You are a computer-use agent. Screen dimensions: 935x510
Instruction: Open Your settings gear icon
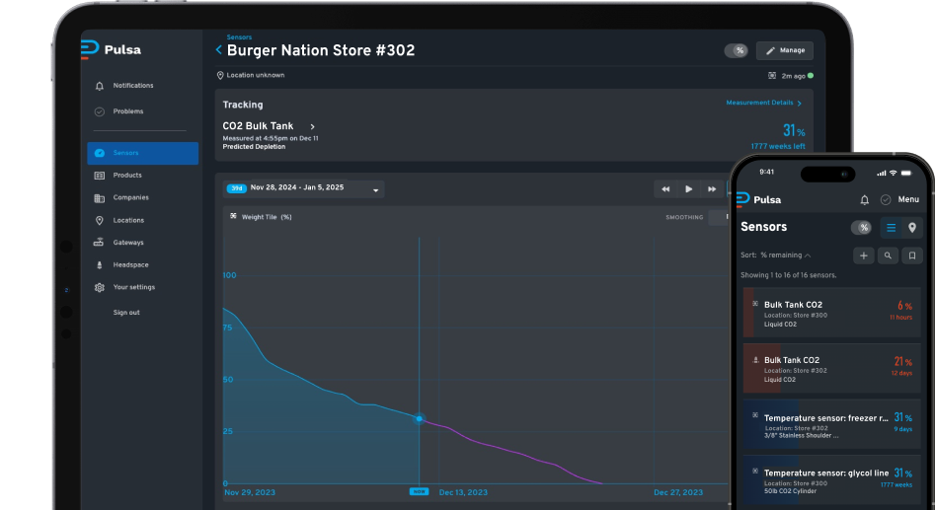tap(99, 288)
